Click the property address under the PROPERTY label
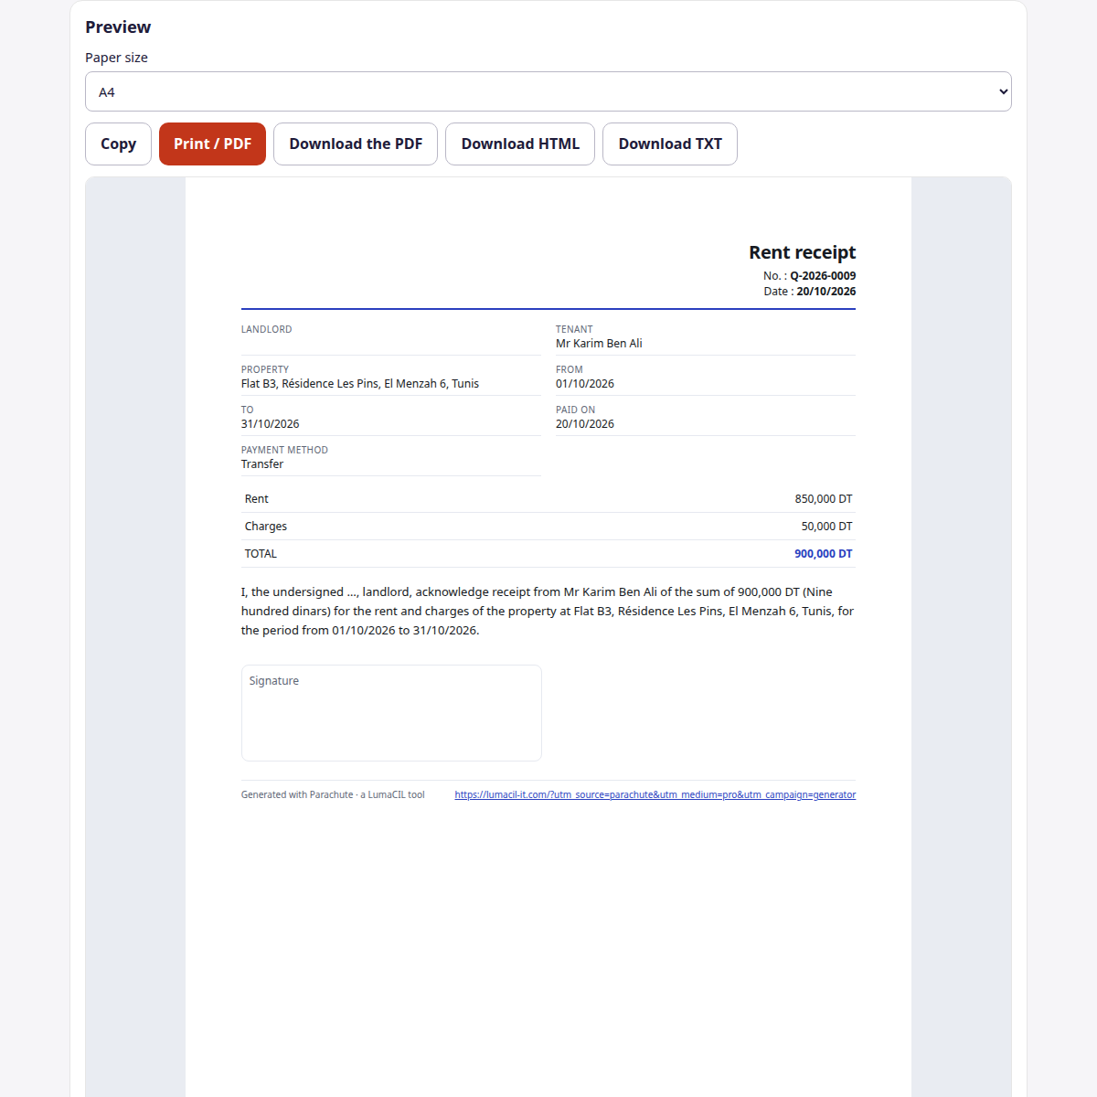This screenshot has height=1097, width=1097. (360, 384)
